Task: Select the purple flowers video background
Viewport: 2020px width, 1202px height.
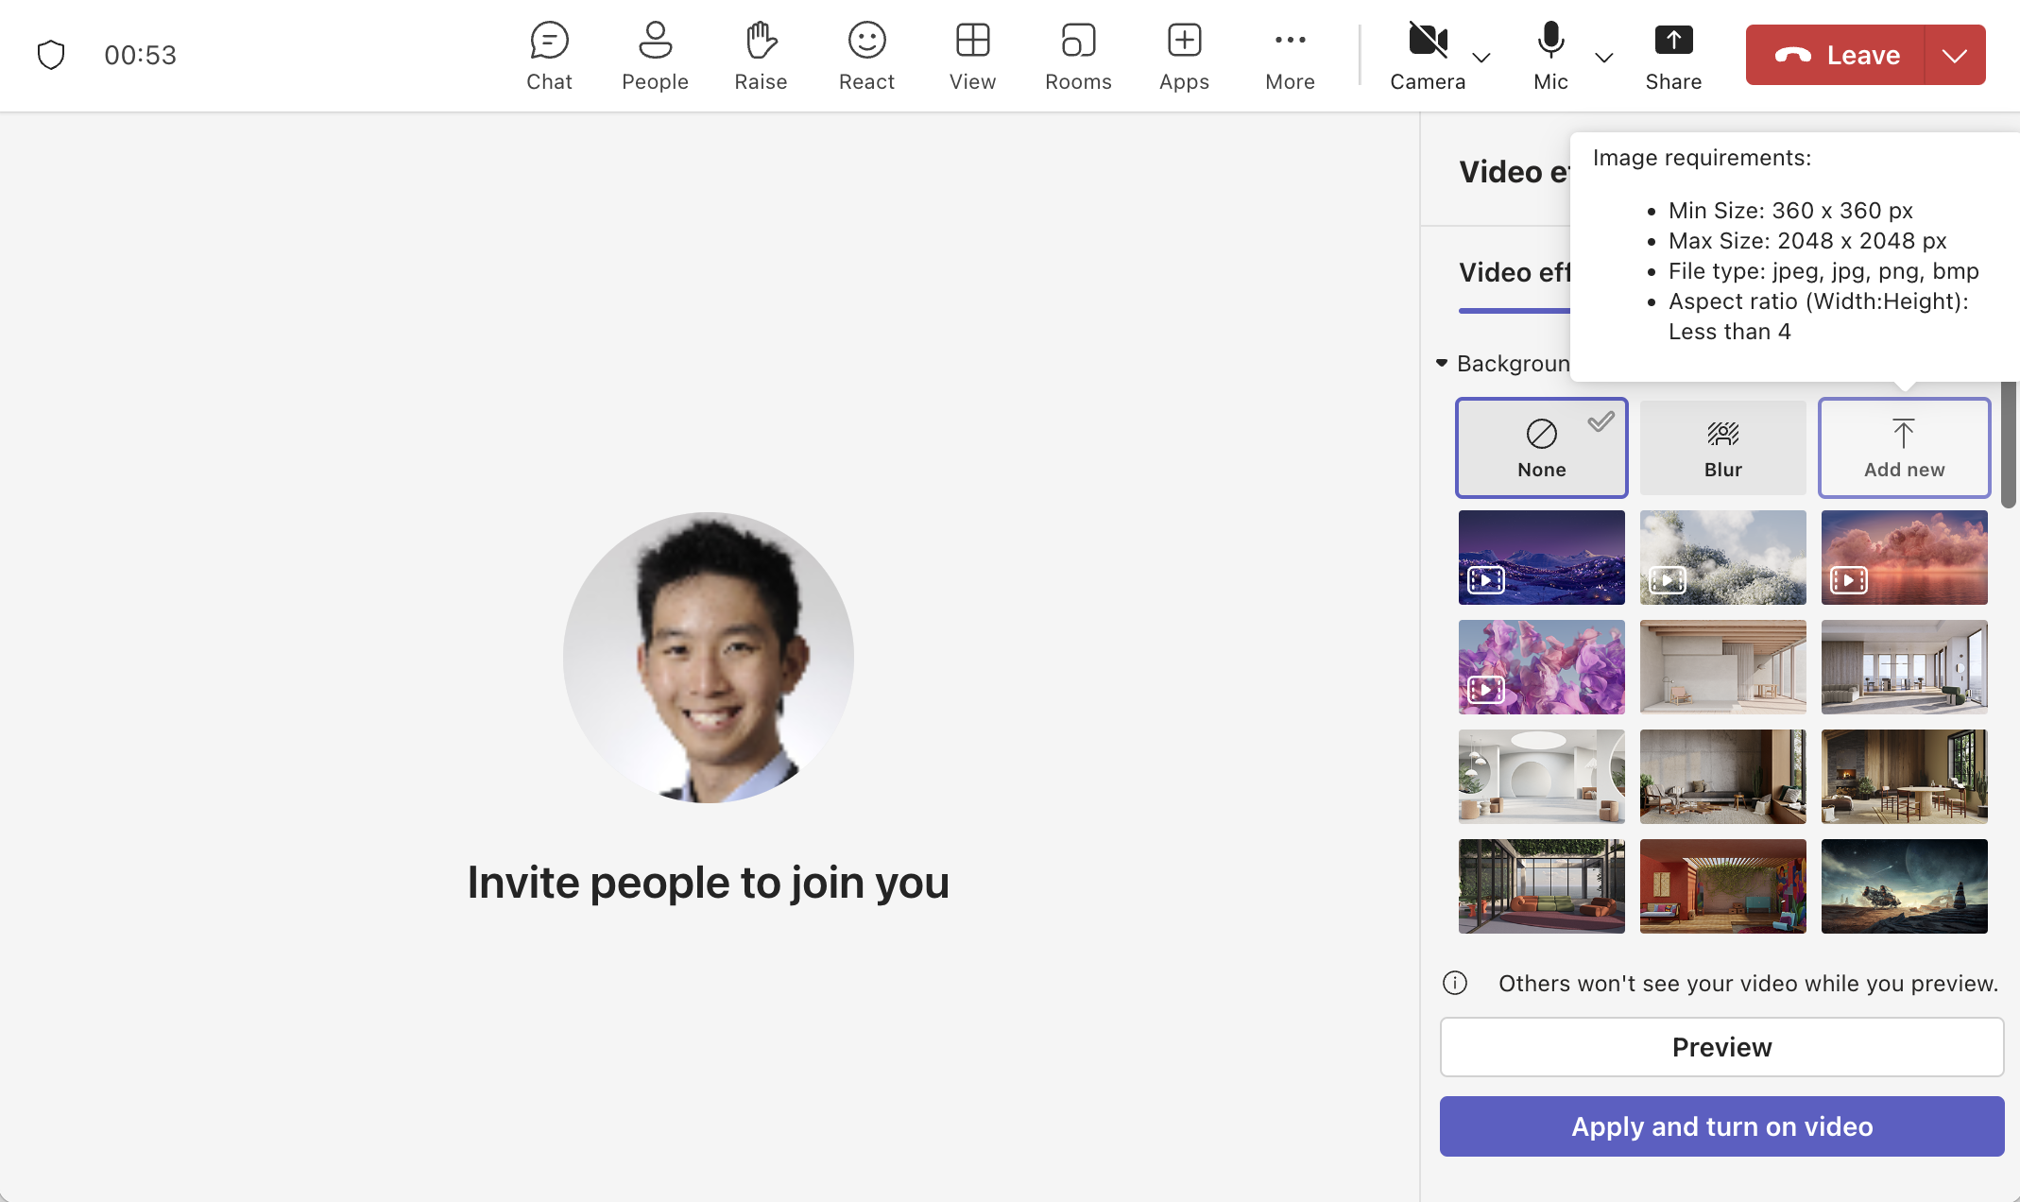Action: tap(1541, 666)
